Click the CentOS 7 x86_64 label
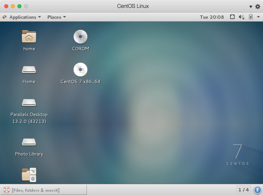The height and width of the screenshot is (195, 263). (x=81, y=82)
